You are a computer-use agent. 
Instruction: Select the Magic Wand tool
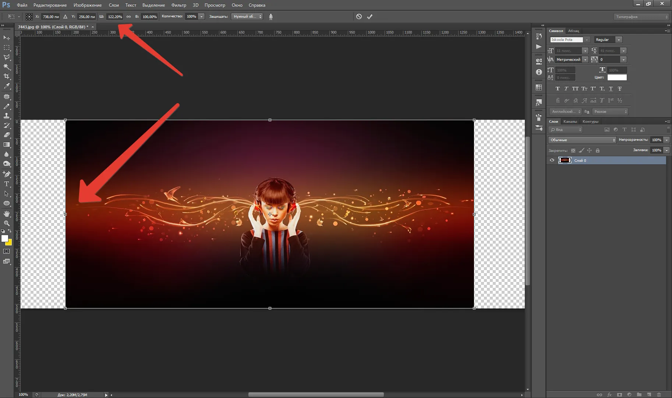(7, 67)
